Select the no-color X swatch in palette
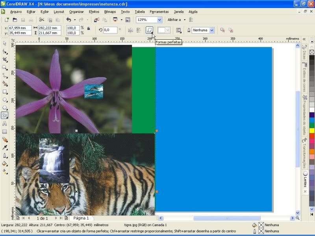315x236 pixels. pyautogui.click(x=312, y=52)
